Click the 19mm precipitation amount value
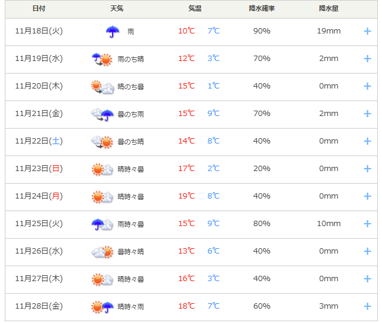The height and width of the screenshot is (323, 382). [x=329, y=31]
